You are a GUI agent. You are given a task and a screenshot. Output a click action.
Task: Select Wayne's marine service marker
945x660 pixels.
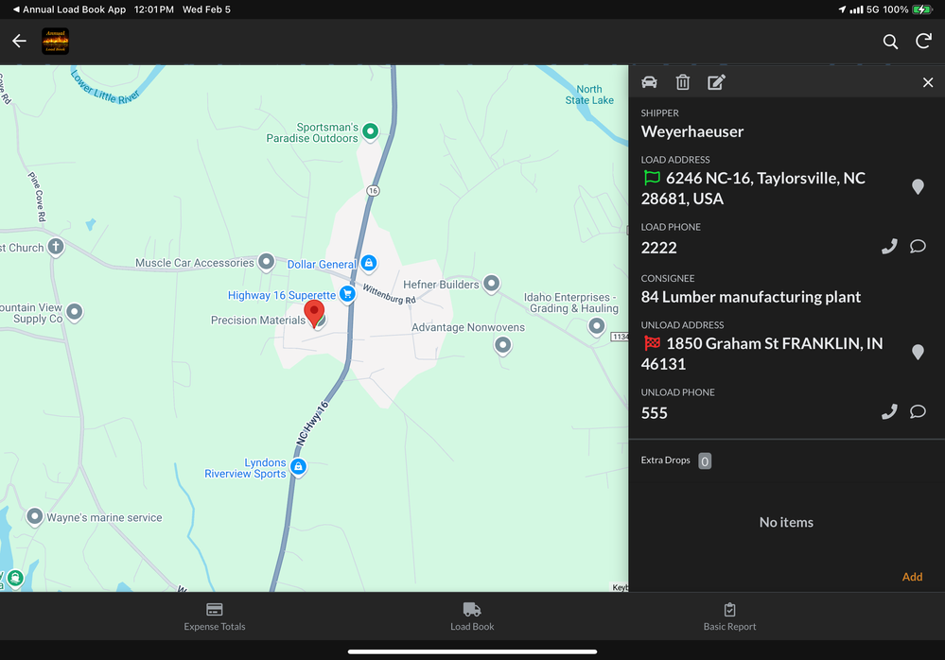click(35, 516)
